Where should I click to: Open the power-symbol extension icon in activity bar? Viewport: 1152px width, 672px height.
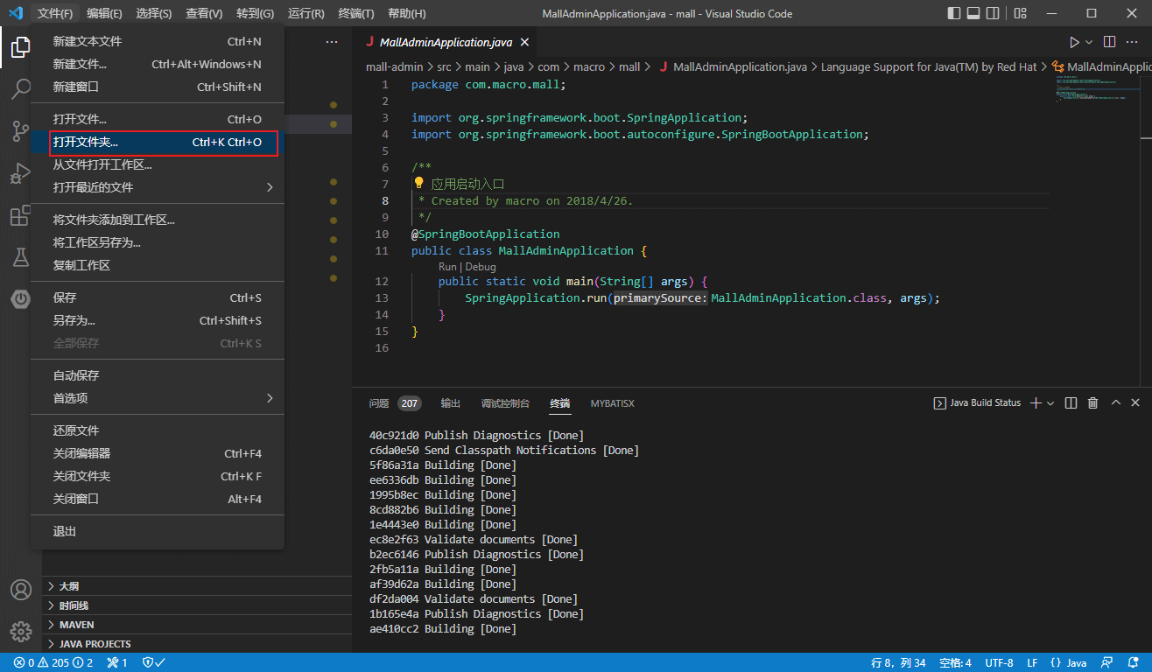(21, 299)
